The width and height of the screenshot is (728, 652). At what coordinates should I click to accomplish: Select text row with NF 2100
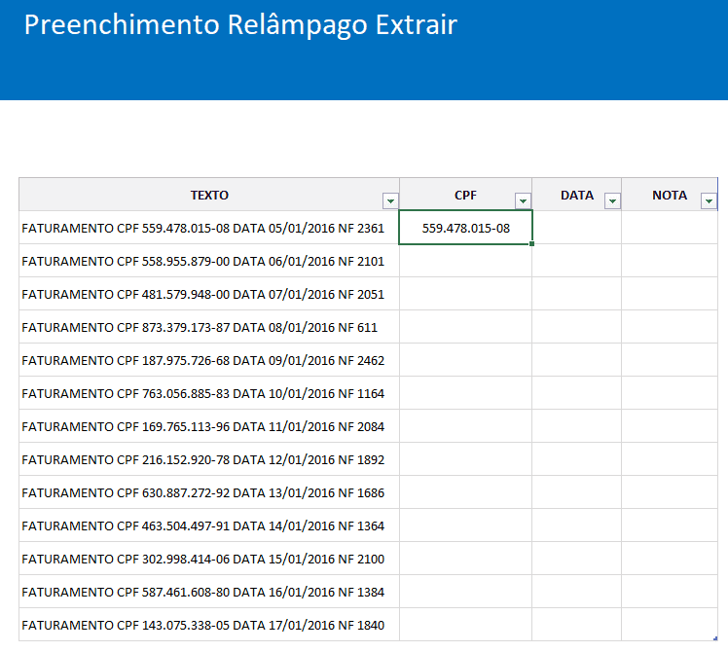pos(209,559)
